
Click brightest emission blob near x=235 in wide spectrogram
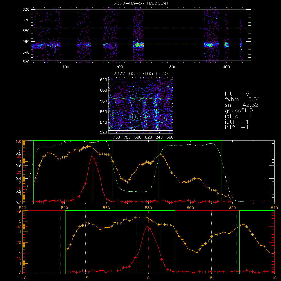(x=138, y=45)
